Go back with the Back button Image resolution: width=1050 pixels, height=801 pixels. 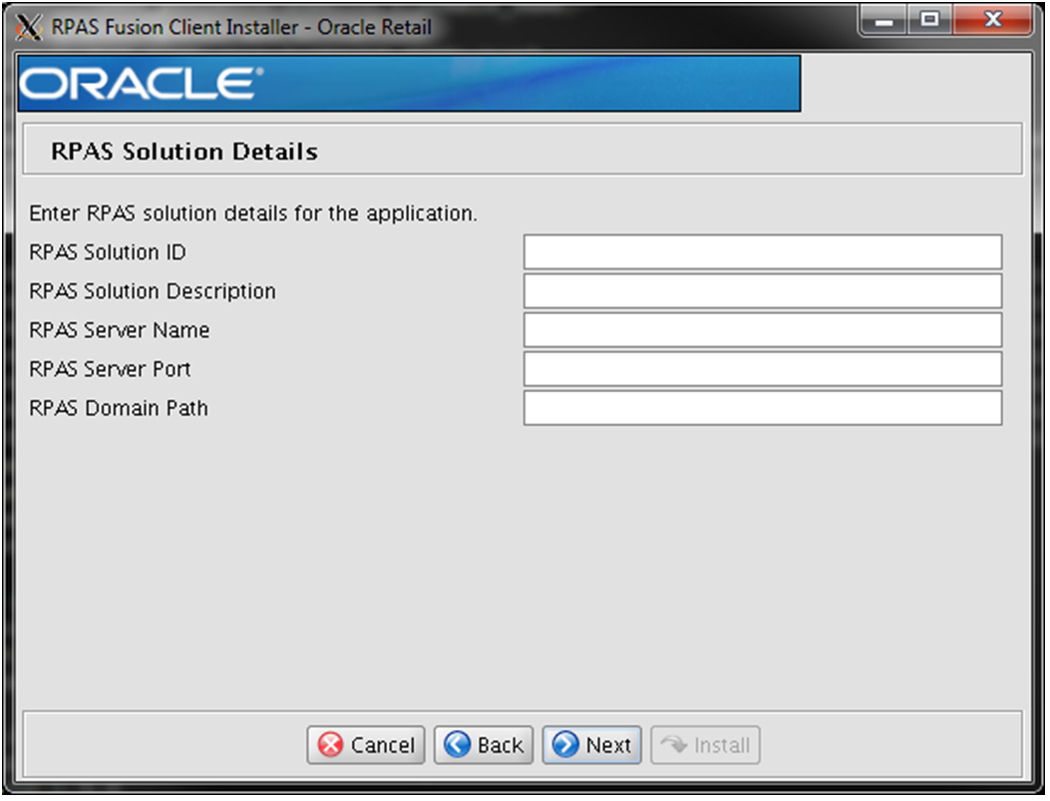pyautogui.click(x=484, y=745)
